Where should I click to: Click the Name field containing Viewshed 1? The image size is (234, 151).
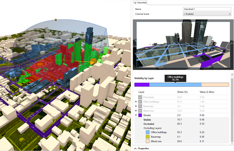coord(207,9)
